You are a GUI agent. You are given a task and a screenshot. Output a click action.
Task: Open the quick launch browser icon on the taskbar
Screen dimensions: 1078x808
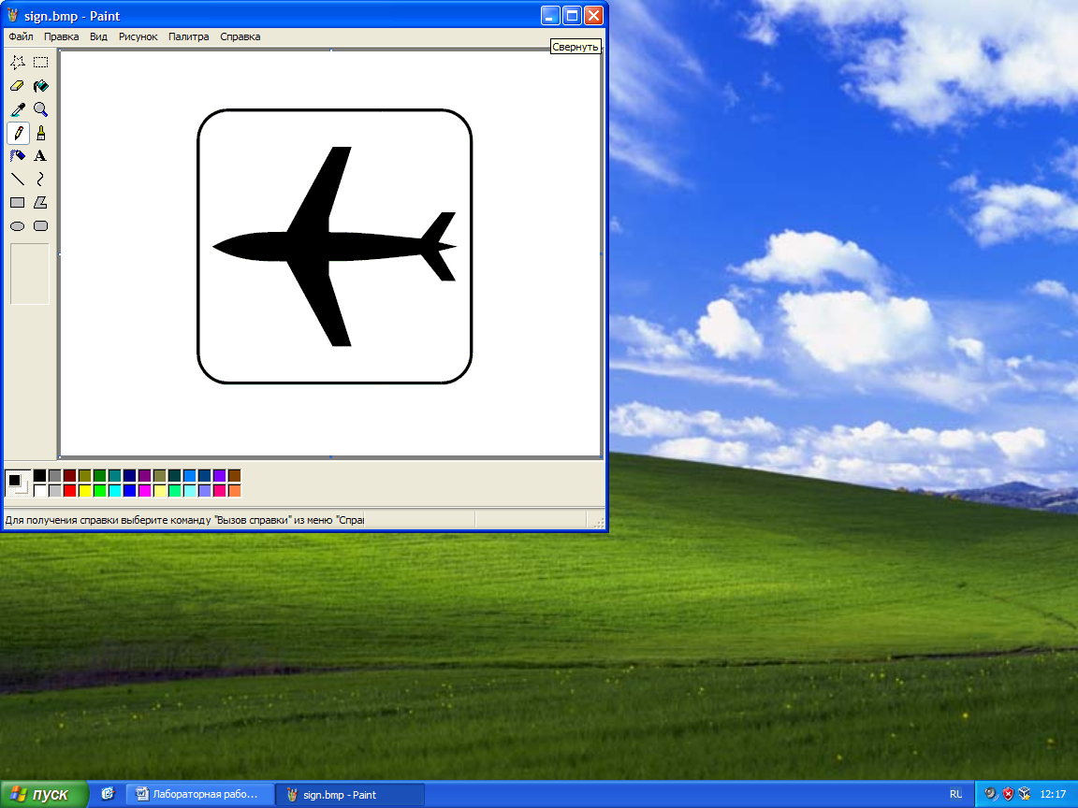click(x=108, y=794)
